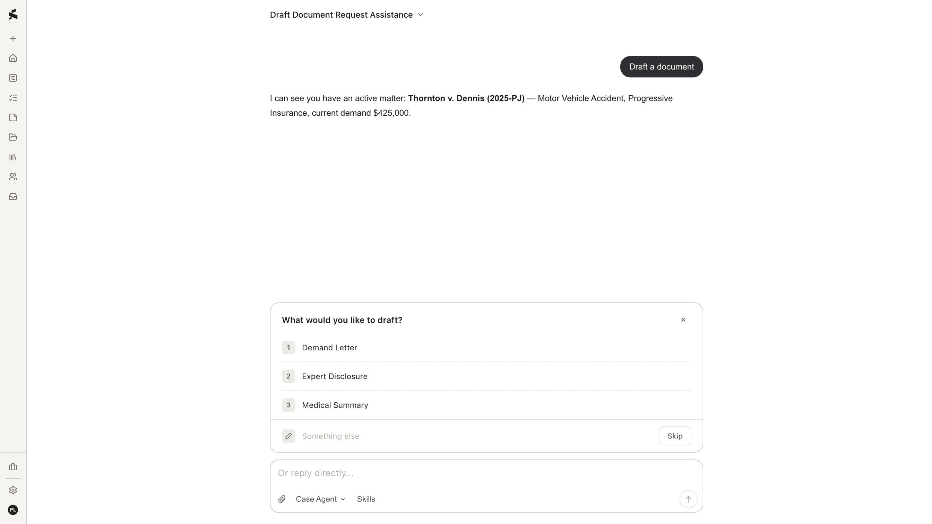Open the people contacts icon in sidebar
The image size is (932, 524).
[x=13, y=176]
